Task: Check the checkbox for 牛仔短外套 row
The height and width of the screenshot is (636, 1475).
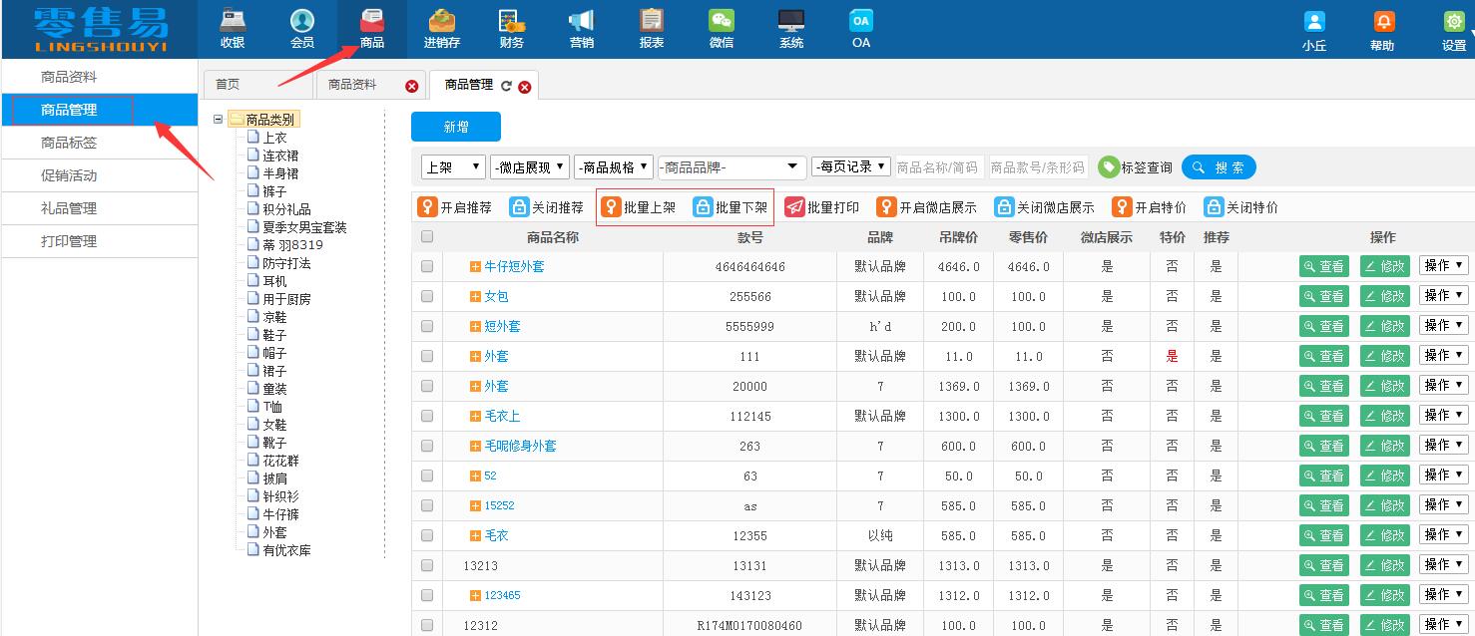Action: click(426, 266)
